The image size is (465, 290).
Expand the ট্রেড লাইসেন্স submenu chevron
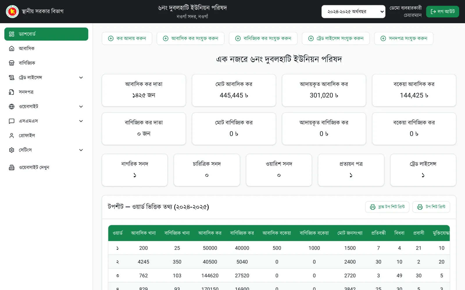[x=81, y=77]
